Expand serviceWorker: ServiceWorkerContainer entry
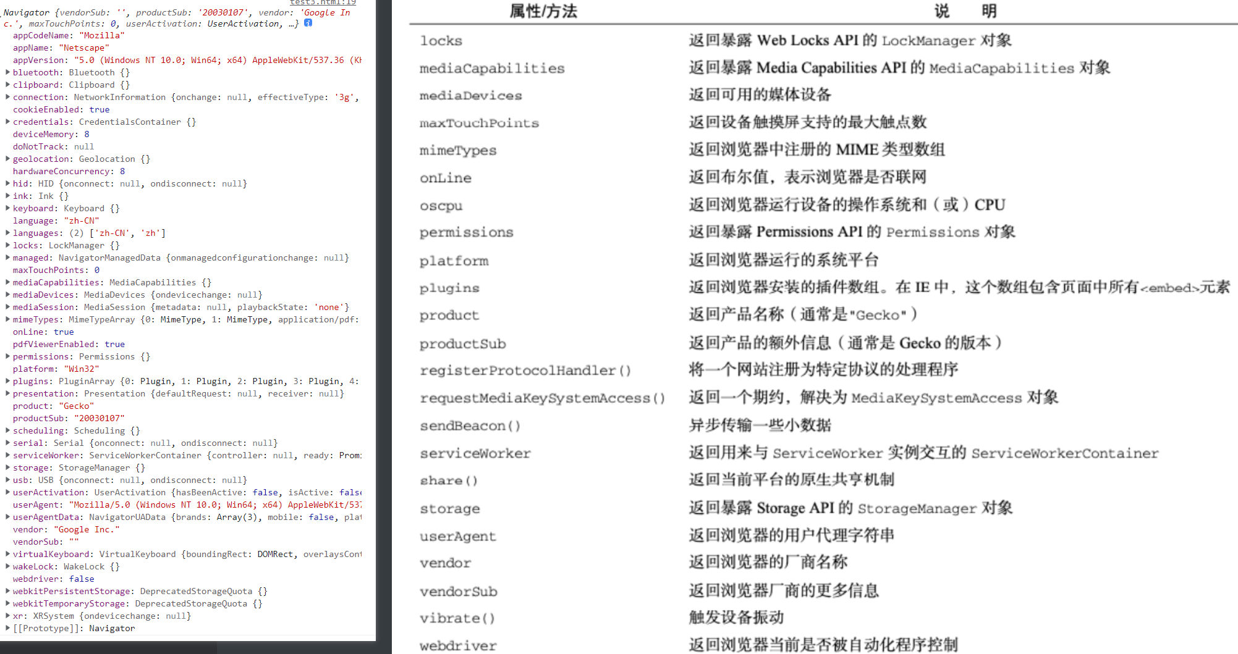This screenshot has height=654, width=1238. tap(7, 455)
